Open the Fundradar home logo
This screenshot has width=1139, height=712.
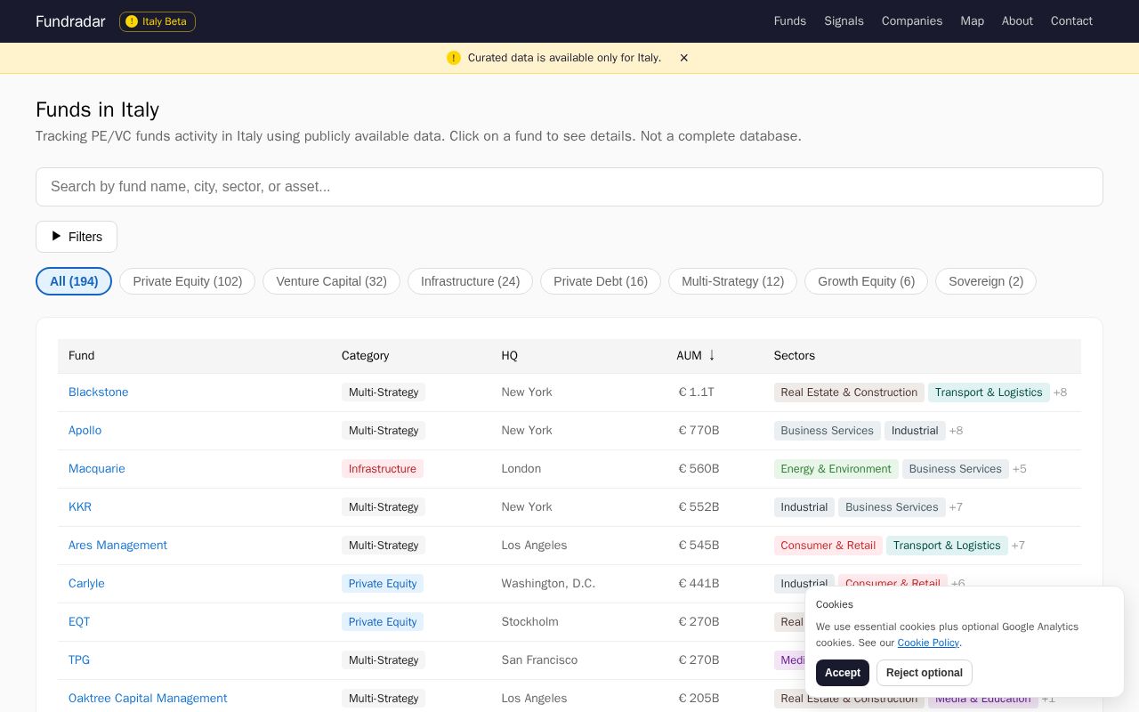pyautogui.click(x=70, y=21)
